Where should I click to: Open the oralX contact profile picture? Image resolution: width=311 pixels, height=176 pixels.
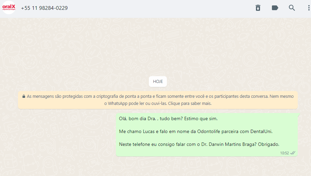pos(8,8)
